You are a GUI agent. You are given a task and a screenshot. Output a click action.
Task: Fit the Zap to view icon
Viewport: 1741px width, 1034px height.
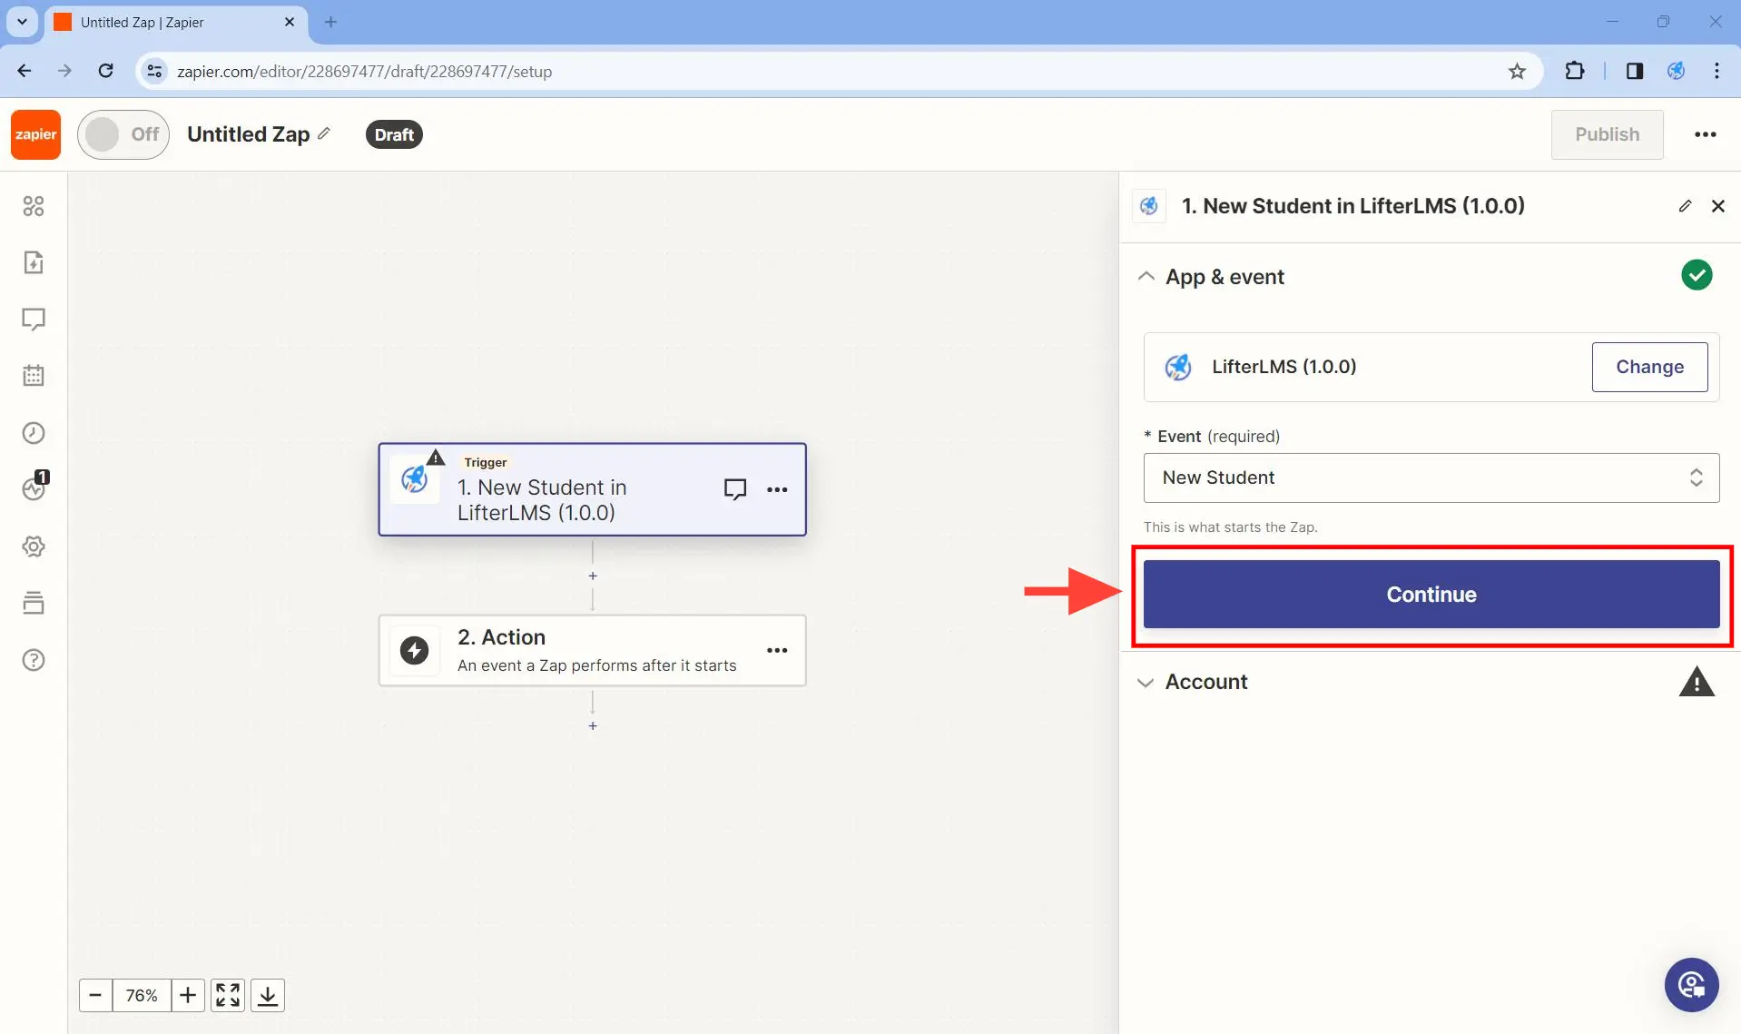228,995
